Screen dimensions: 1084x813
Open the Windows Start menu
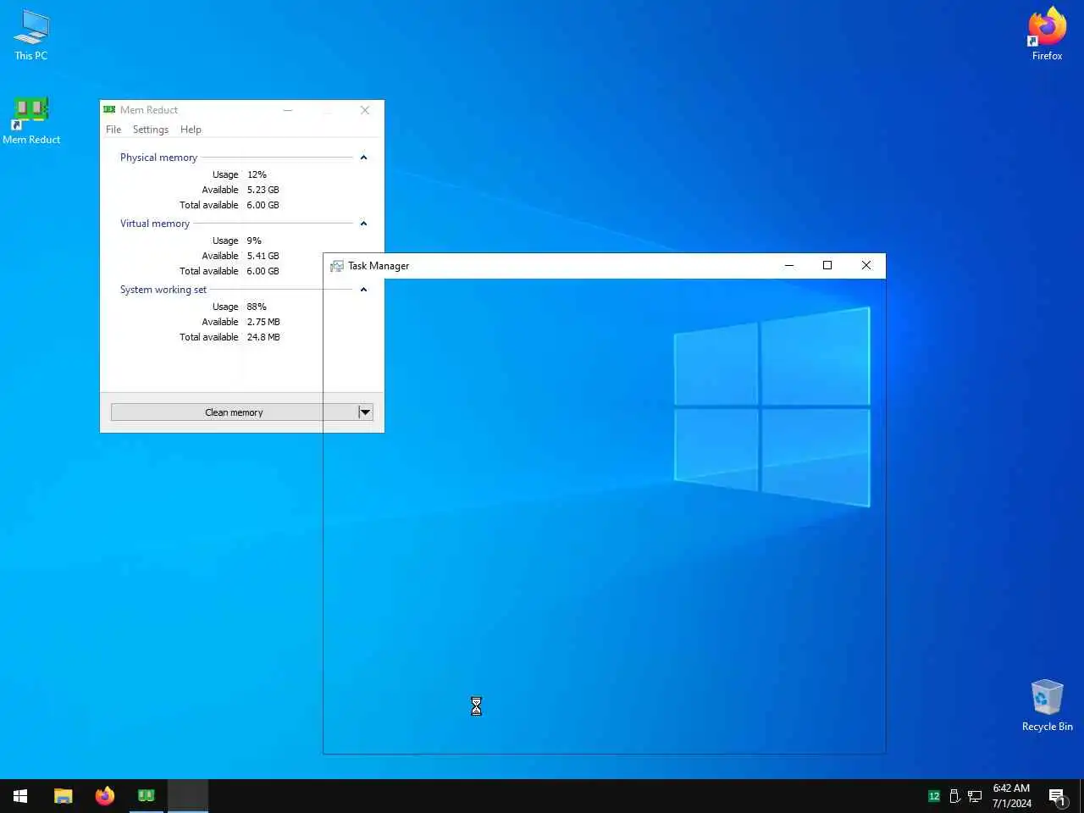pos(20,796)
